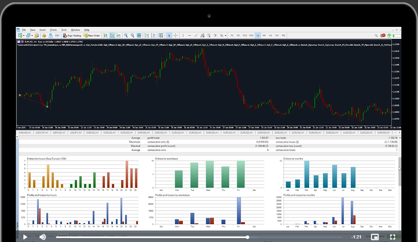Image resolution: width=418 pixels, height=242 pixels.
Task: Switch to the USDCHF,H1 chart tab
Action: [42, 133]
